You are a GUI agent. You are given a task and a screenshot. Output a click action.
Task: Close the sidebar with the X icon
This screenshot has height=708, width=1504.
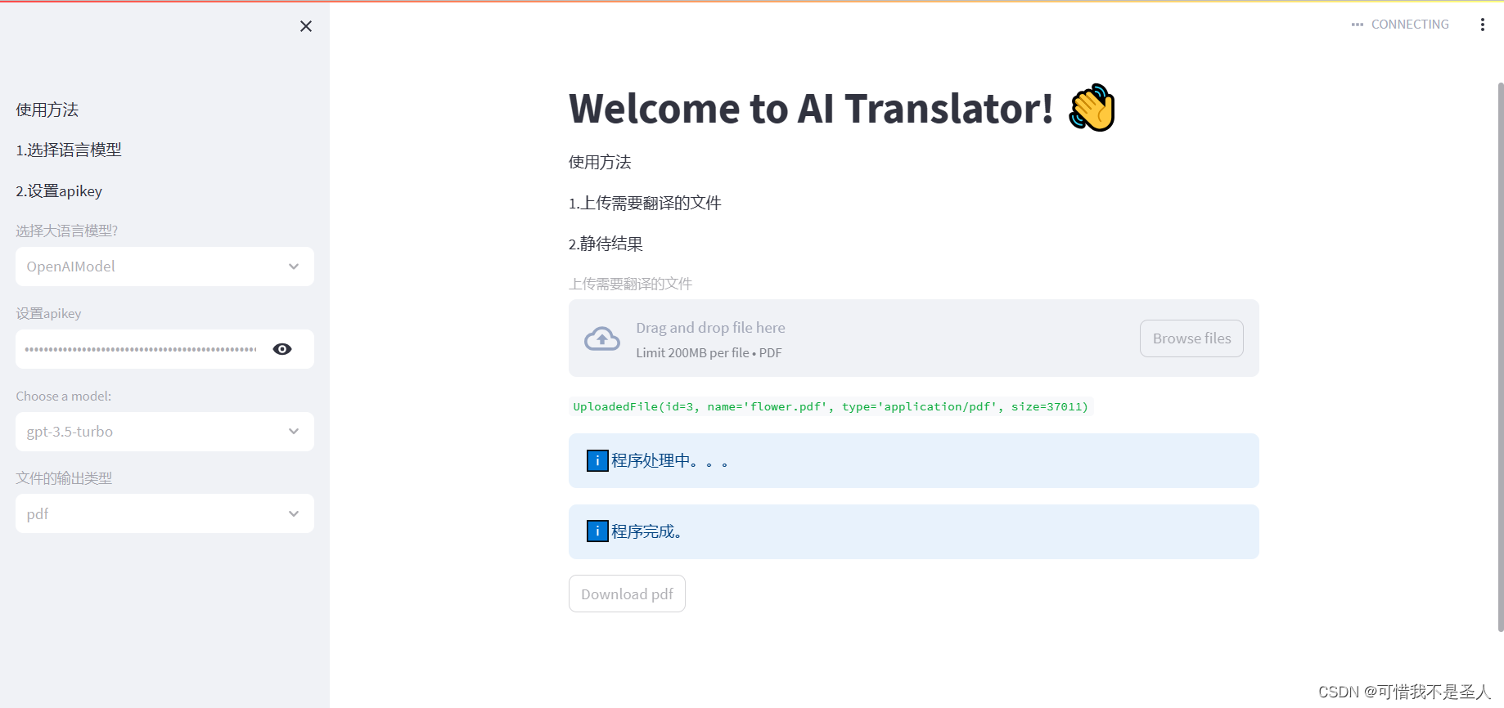pyautogui.click(x=306, y=26)
